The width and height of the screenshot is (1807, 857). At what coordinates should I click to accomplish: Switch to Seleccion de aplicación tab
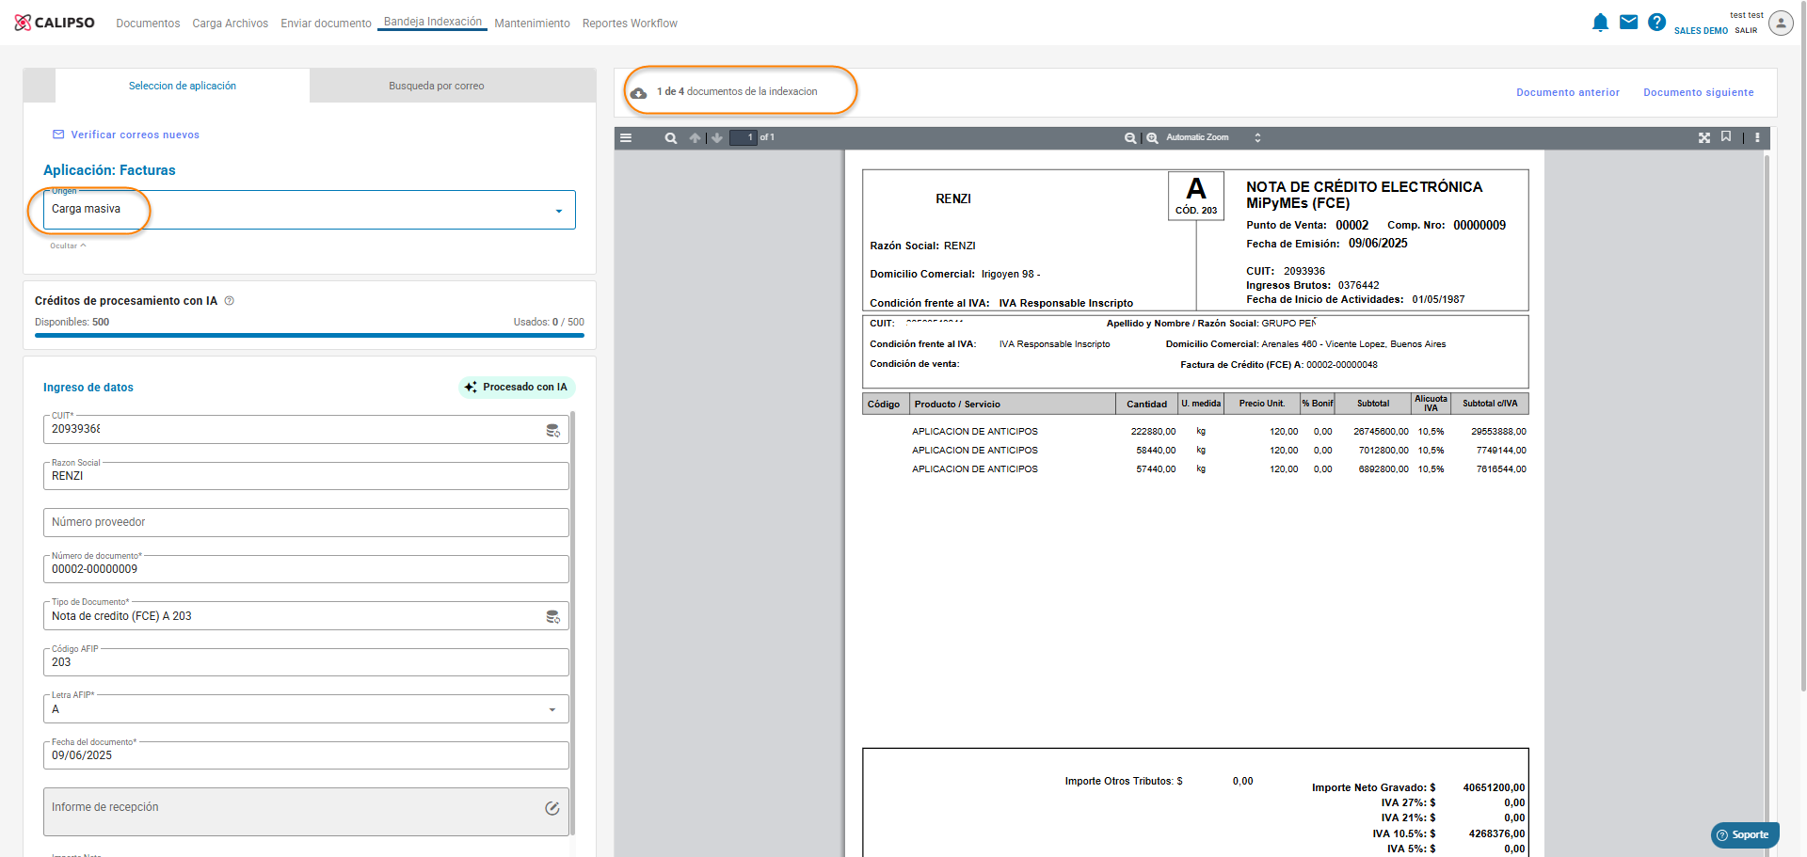[x=183, y=86]
